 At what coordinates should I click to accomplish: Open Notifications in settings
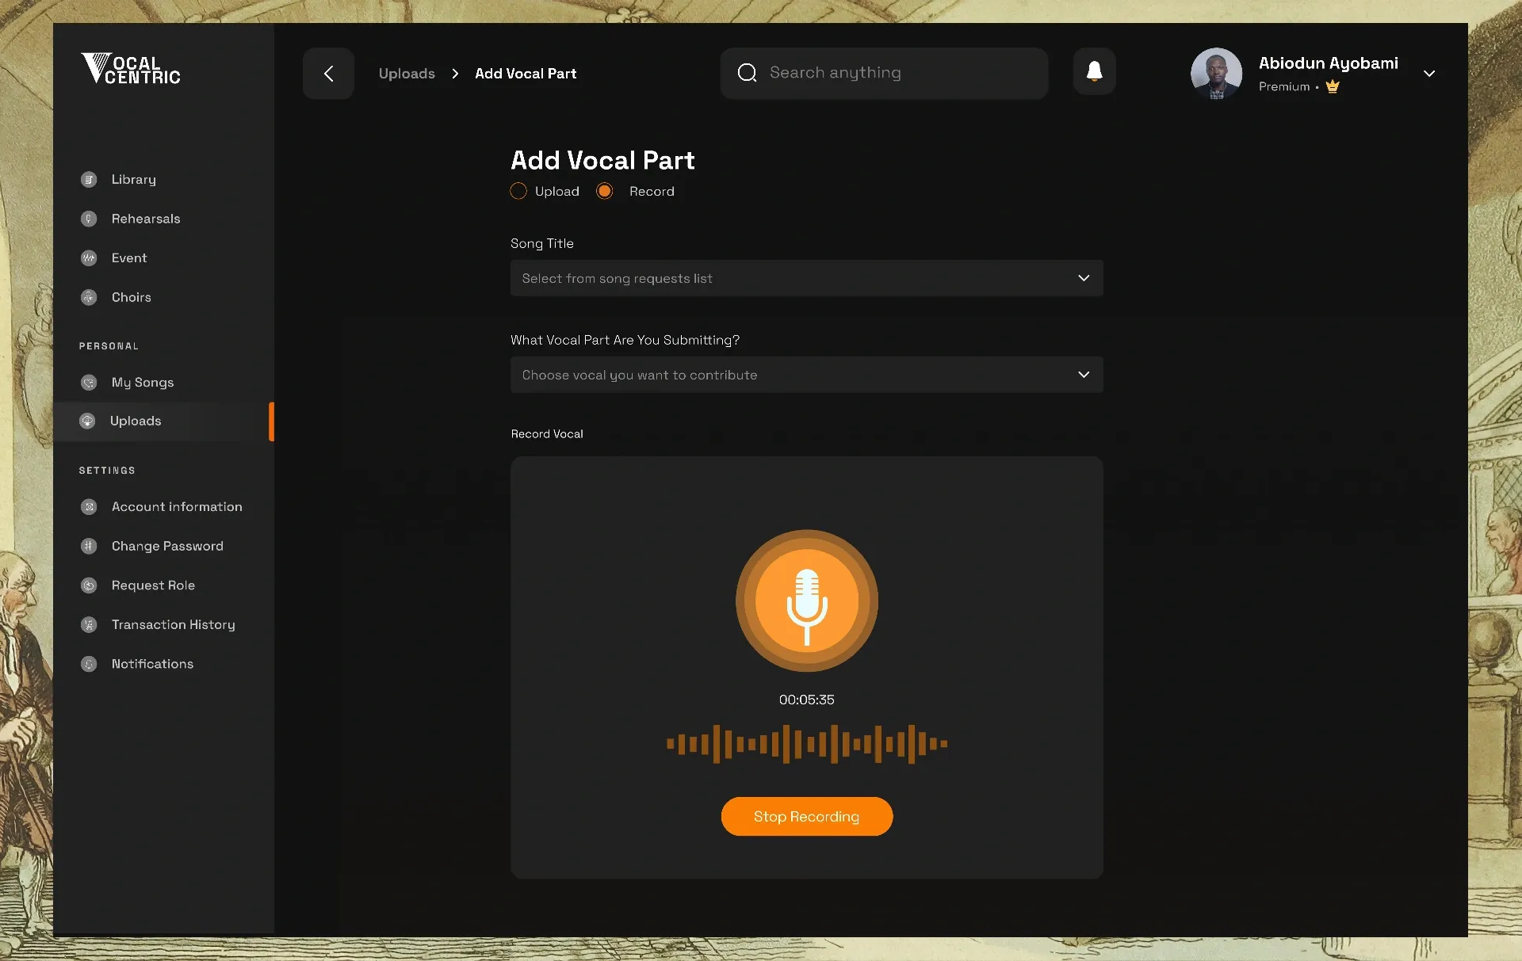pyautogui.click(x=152, y=664)
